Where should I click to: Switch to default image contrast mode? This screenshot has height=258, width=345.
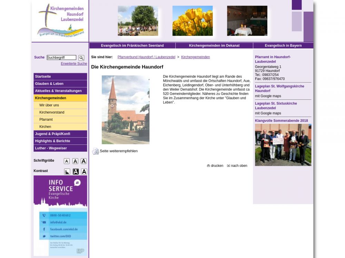coord(67,172)
